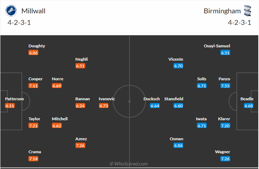Select the Millwall team name
The image size is (259, 169).
33,11
